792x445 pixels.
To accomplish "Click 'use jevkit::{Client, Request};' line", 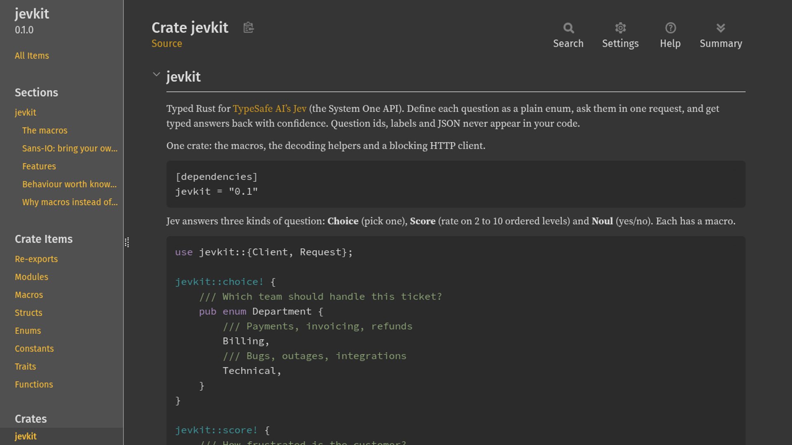I will pos(264,252).
